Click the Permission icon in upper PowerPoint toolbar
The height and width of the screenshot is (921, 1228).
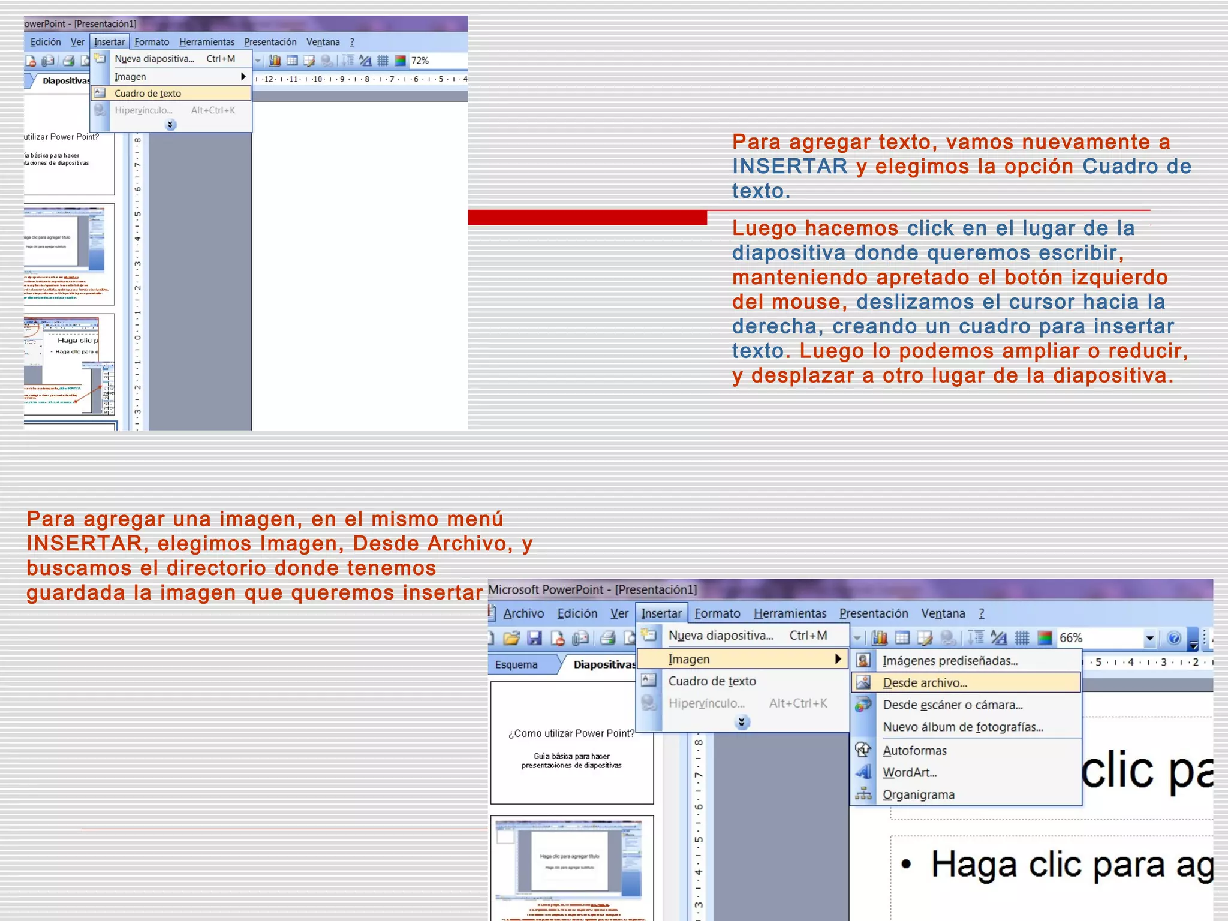(x=31, y=61)
